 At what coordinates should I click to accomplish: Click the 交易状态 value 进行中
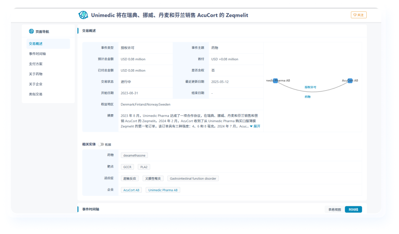126,82
